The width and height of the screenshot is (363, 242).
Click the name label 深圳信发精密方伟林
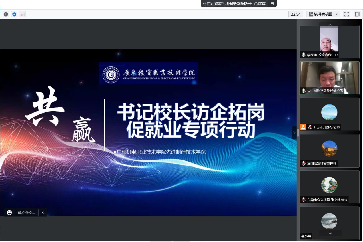click(x=322, y=164)
